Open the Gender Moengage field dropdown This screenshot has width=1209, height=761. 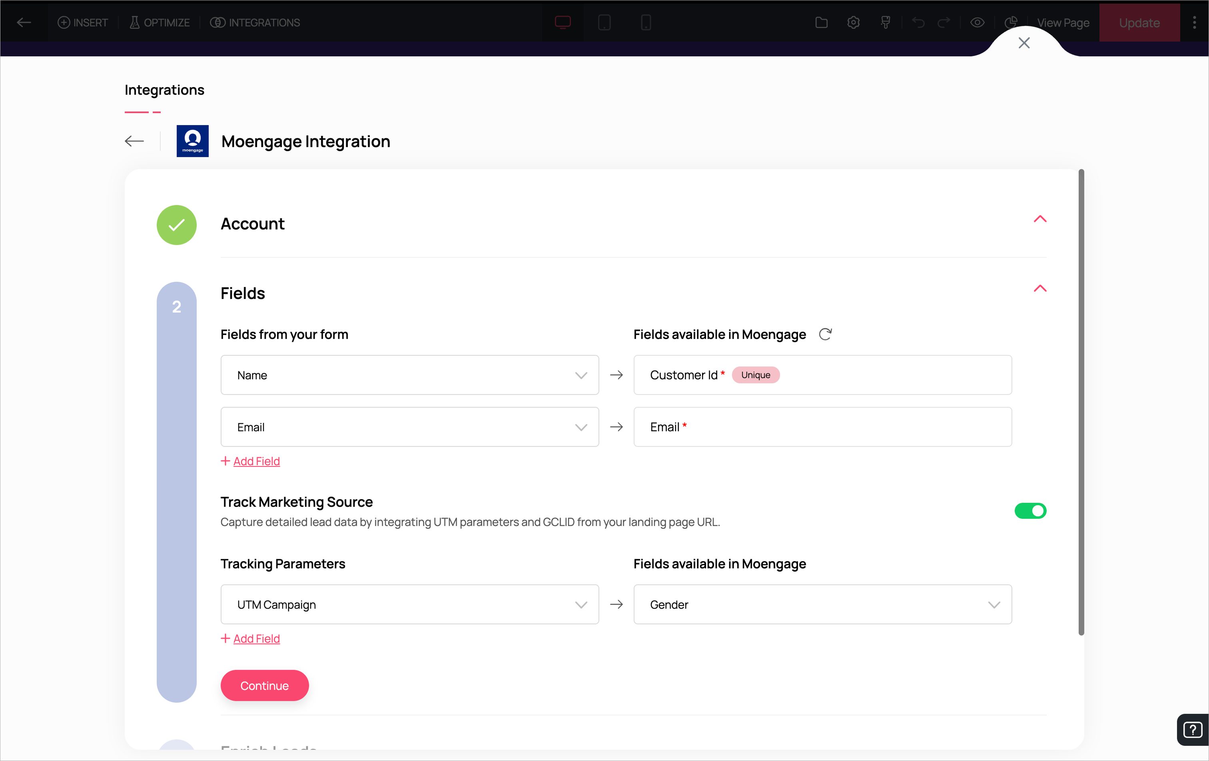coord(822,604)
